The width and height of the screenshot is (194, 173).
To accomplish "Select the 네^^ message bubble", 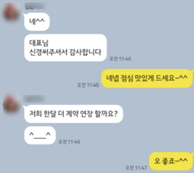I will click(x=37, y=22).
